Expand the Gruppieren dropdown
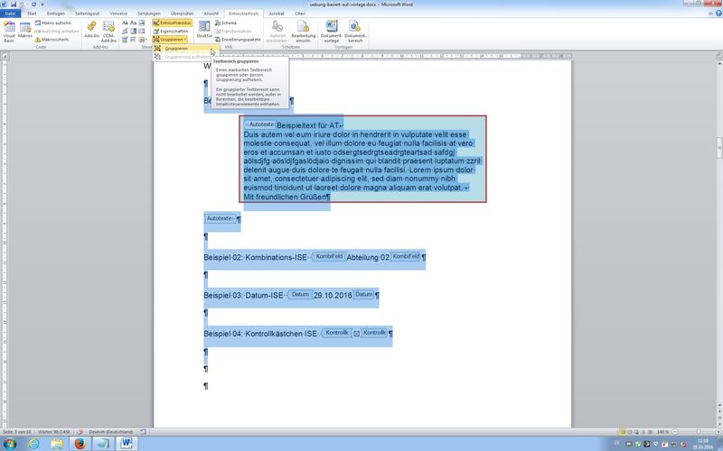This screenshot has width=723, height=451. pyautogui.click(x=172, y=40)
